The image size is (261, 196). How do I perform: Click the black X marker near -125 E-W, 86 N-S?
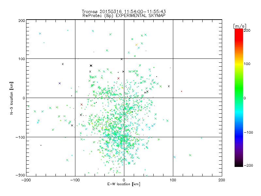[x=63, y=64]
